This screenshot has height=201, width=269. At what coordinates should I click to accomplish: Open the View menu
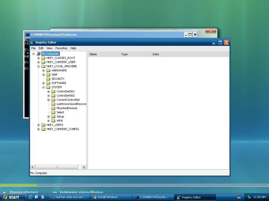(49, 48)
